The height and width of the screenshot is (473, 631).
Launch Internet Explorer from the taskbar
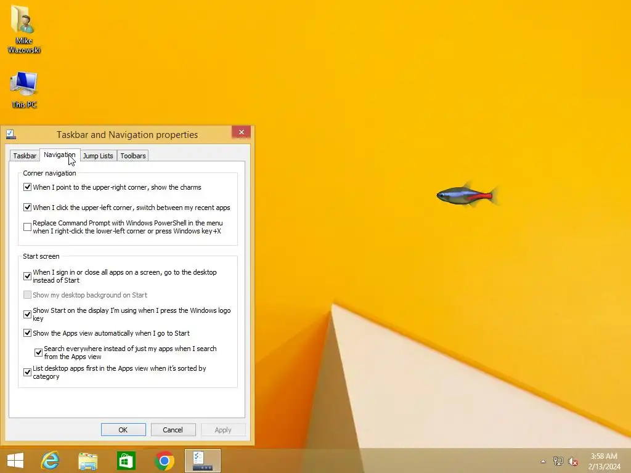pos(51,461)
